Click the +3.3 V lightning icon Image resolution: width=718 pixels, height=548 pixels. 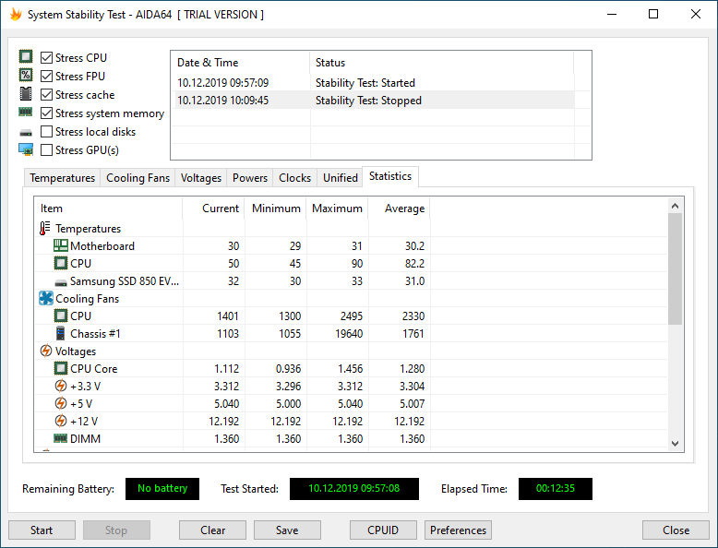60,386
